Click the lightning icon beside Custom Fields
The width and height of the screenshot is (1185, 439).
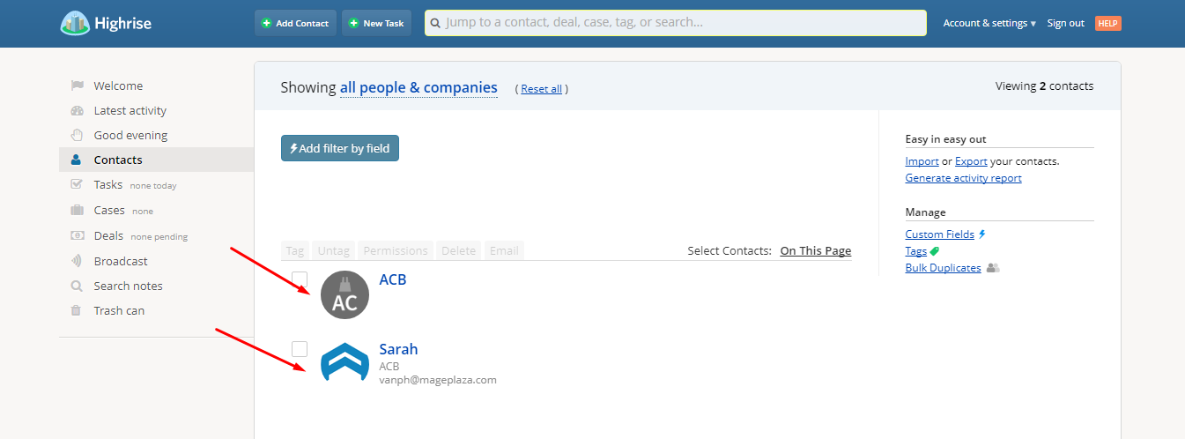(982, 234)
